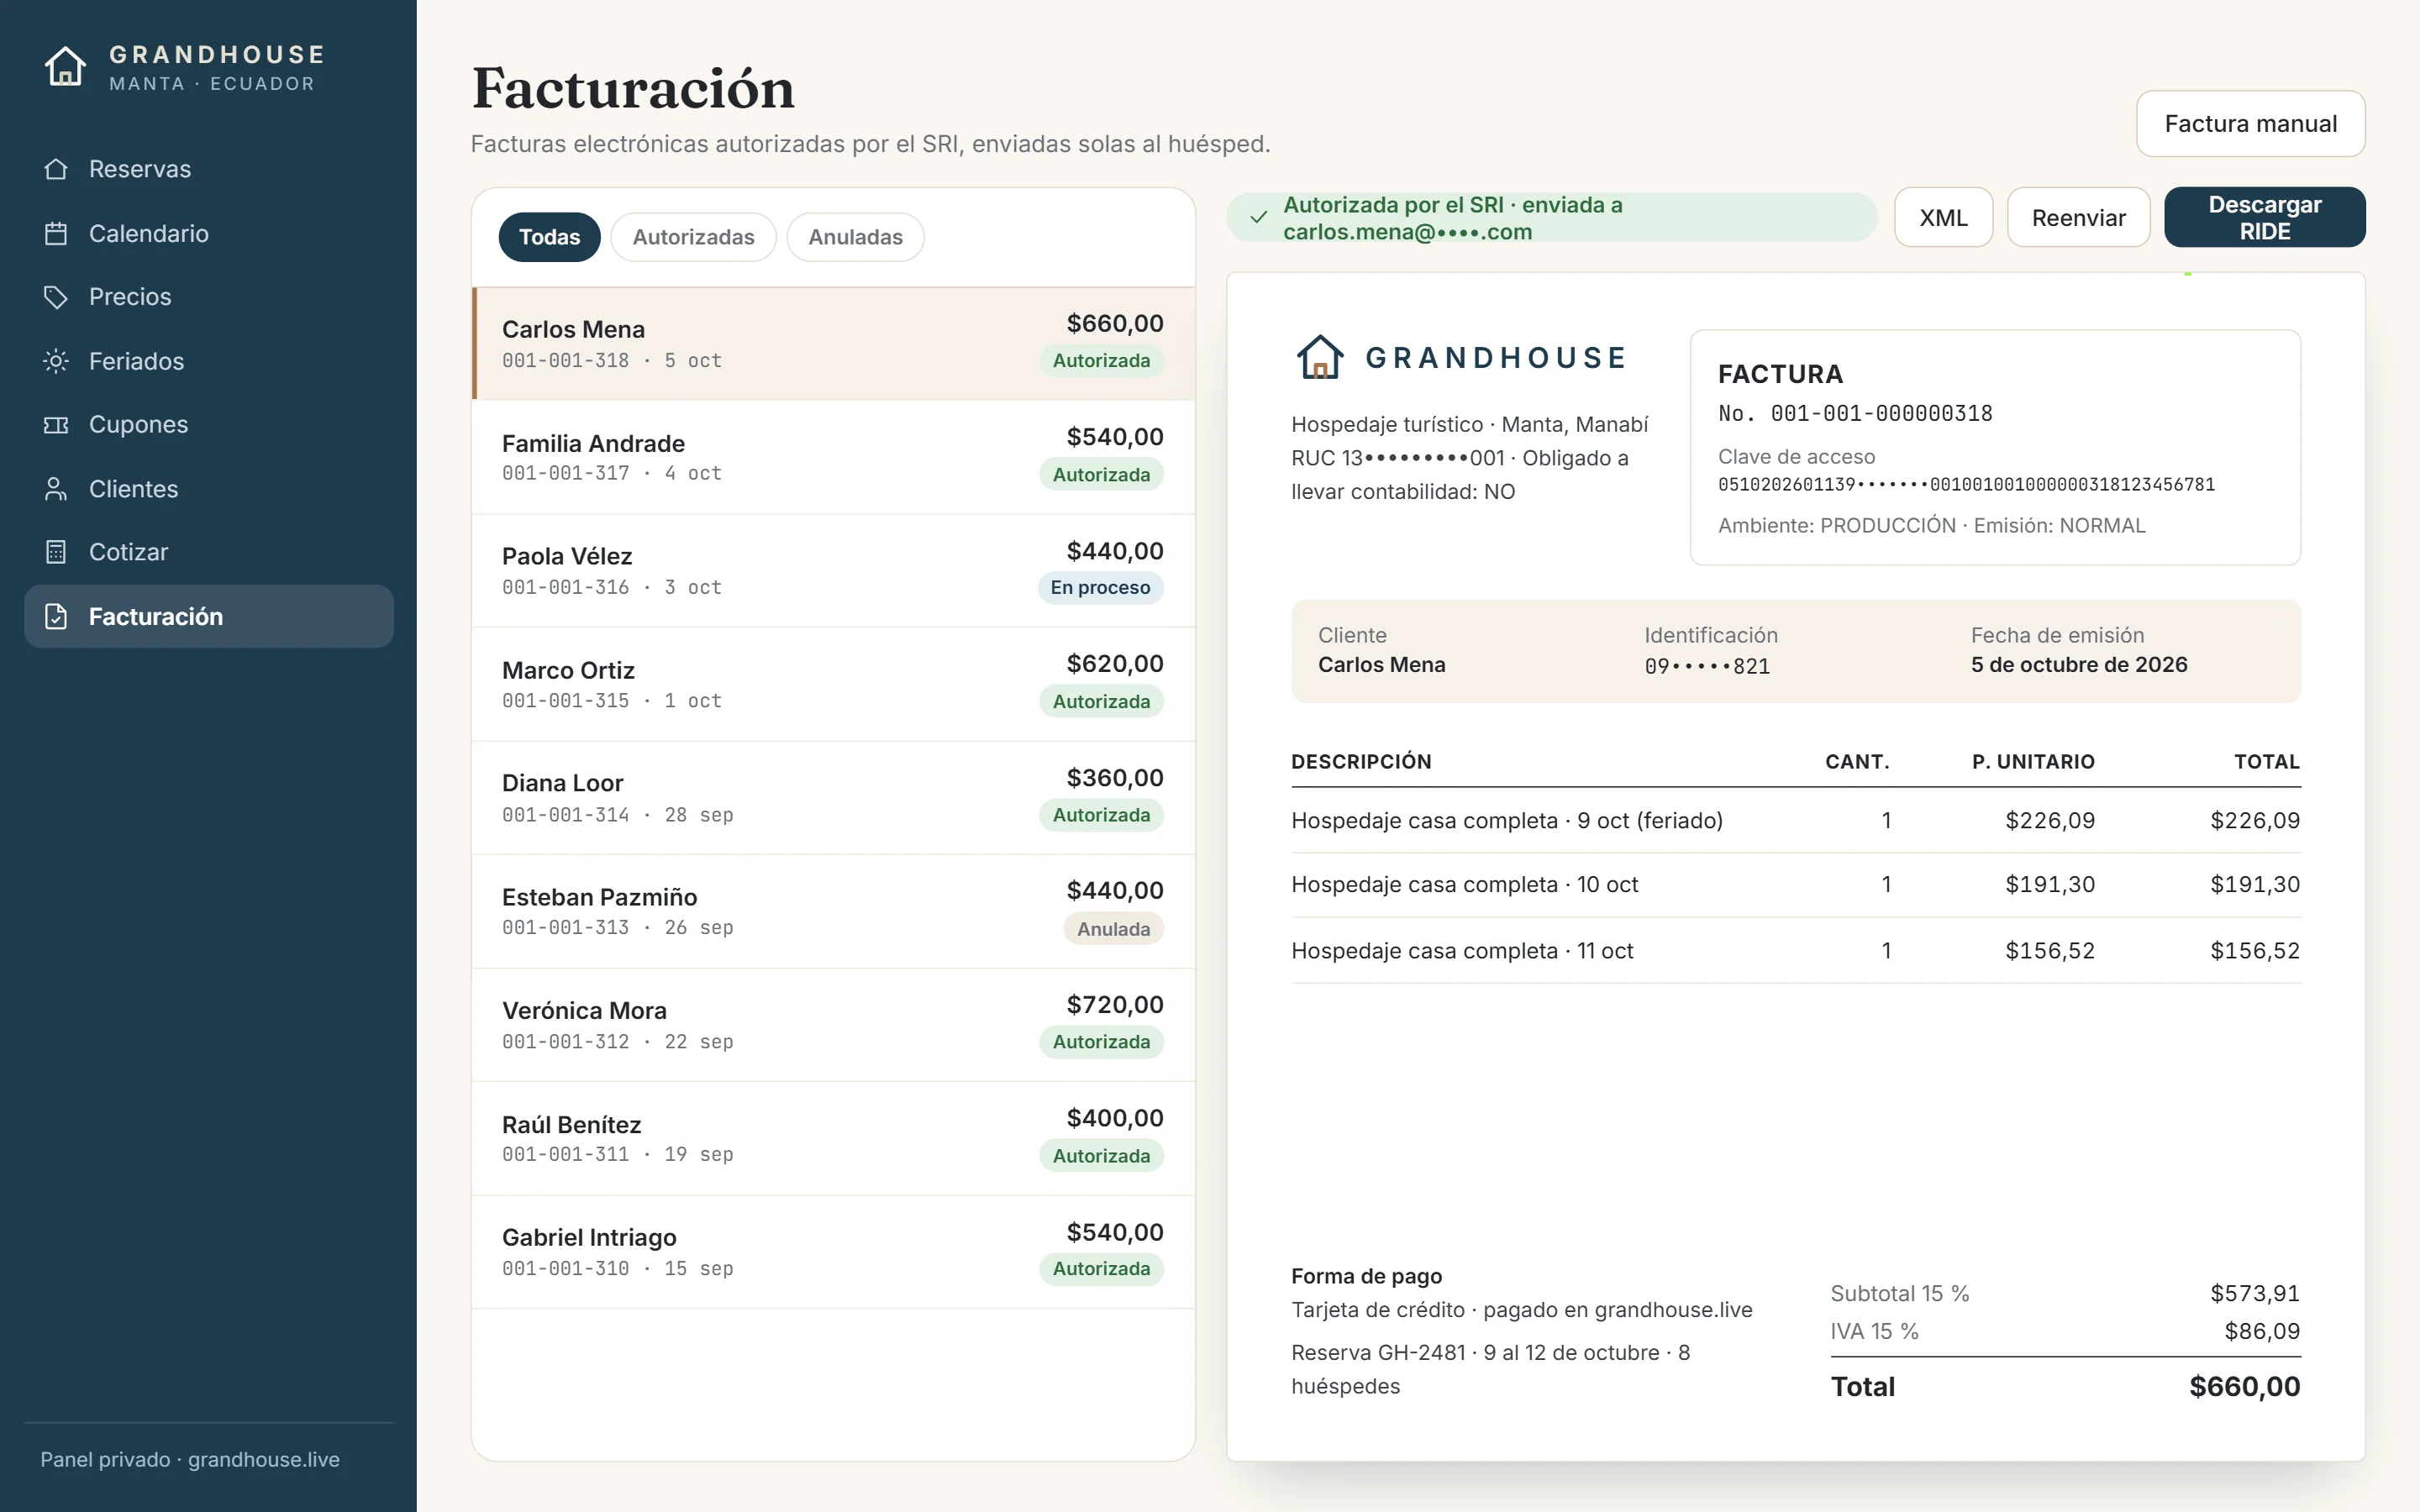Click client name Carlos Mena in invoice
This screenshot has height=1512, width=2420.
point(1381,665)
